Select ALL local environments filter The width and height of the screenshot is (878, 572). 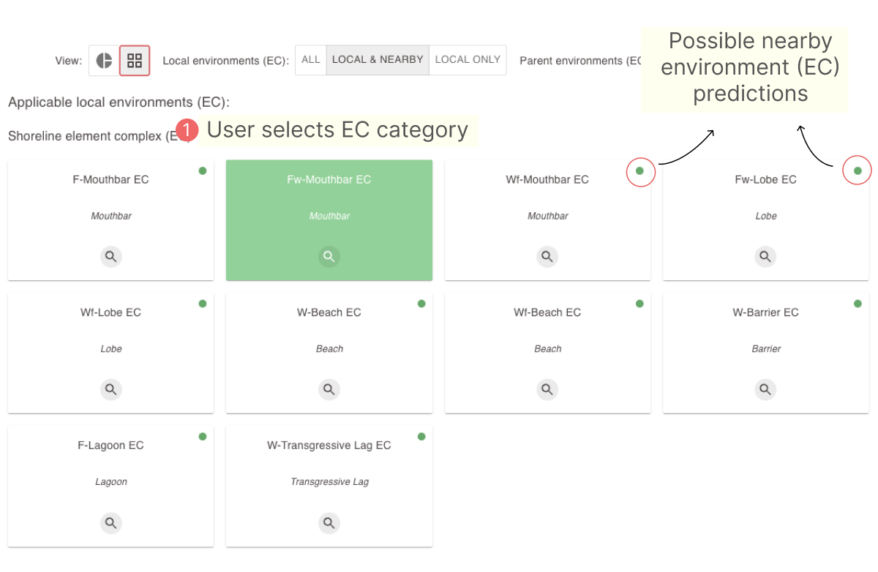click(x=311, y=60)
